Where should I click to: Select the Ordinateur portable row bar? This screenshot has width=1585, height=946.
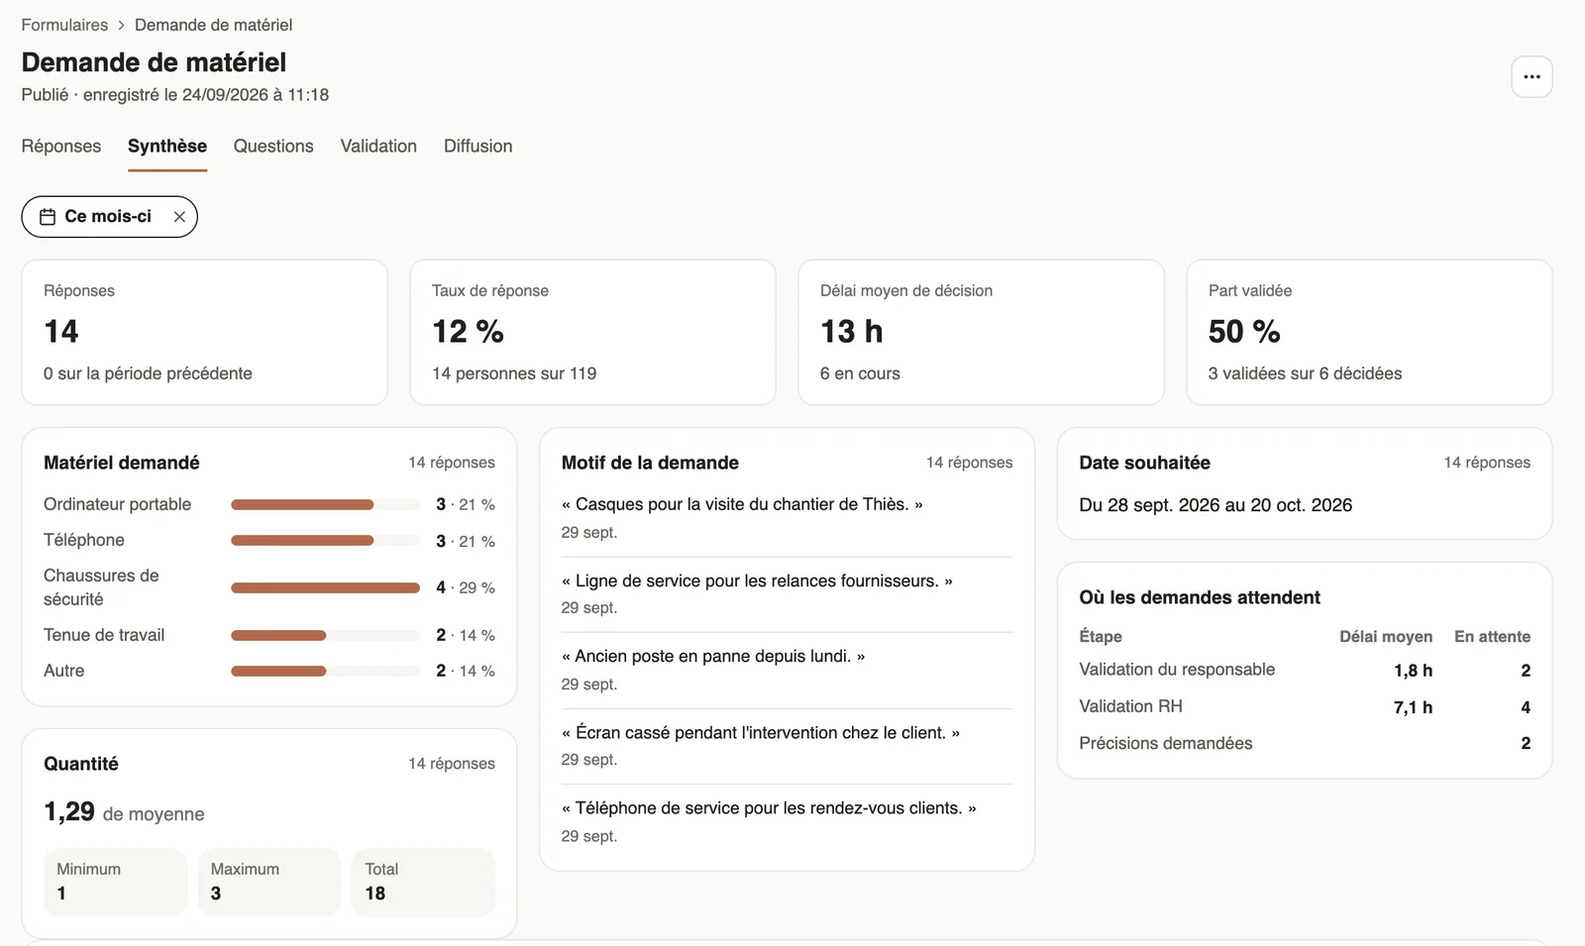(325, 504)
